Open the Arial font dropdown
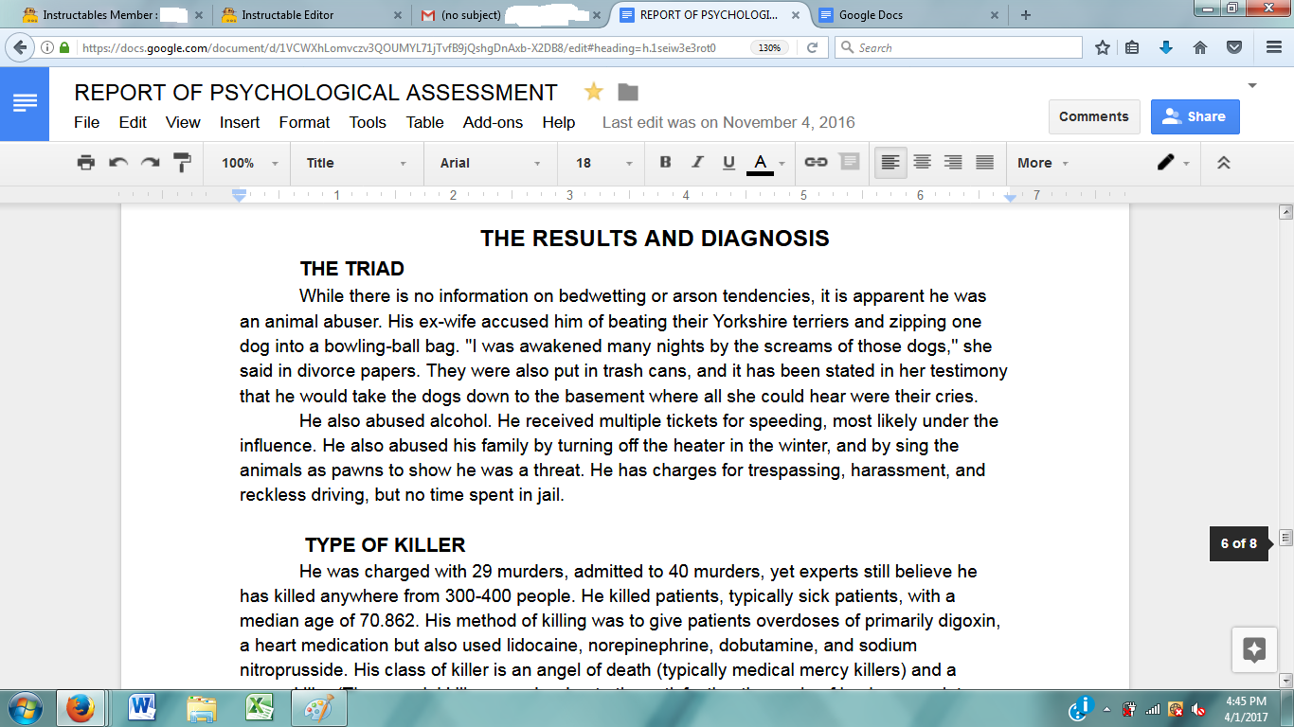 pyautogui.click(x=489, y=162)
